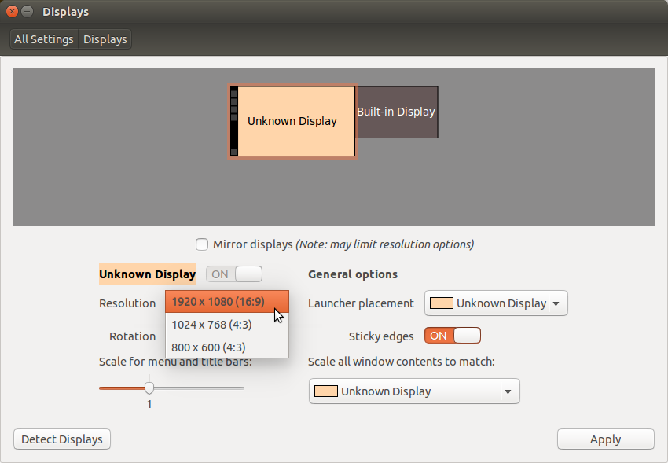Toggle the Unknown Display ON switch
Screen dimensions: 668x463
pos(234,274)
